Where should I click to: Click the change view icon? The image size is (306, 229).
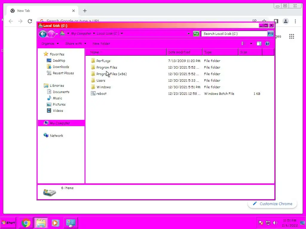coord(243,44)
